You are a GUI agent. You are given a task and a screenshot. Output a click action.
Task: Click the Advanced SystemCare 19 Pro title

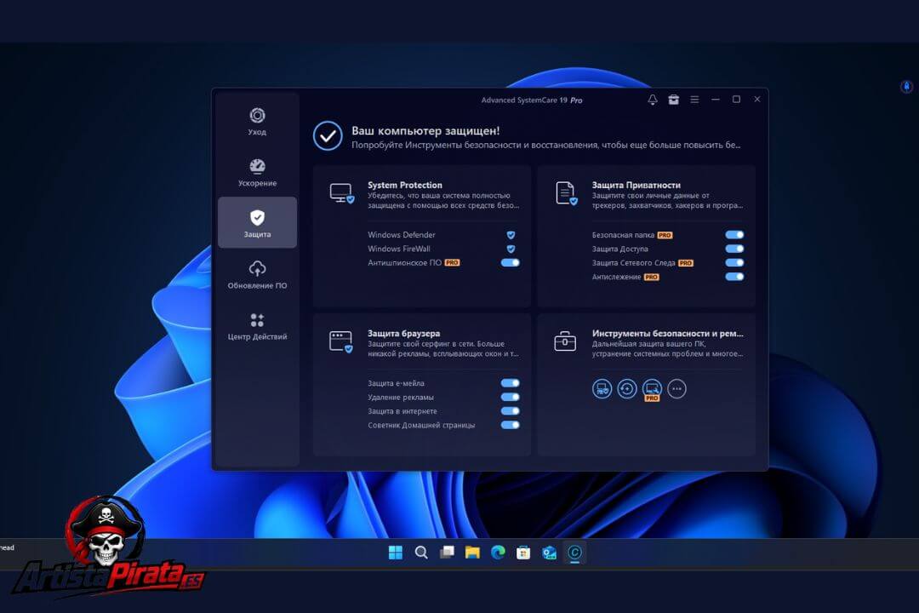(532, 100)
